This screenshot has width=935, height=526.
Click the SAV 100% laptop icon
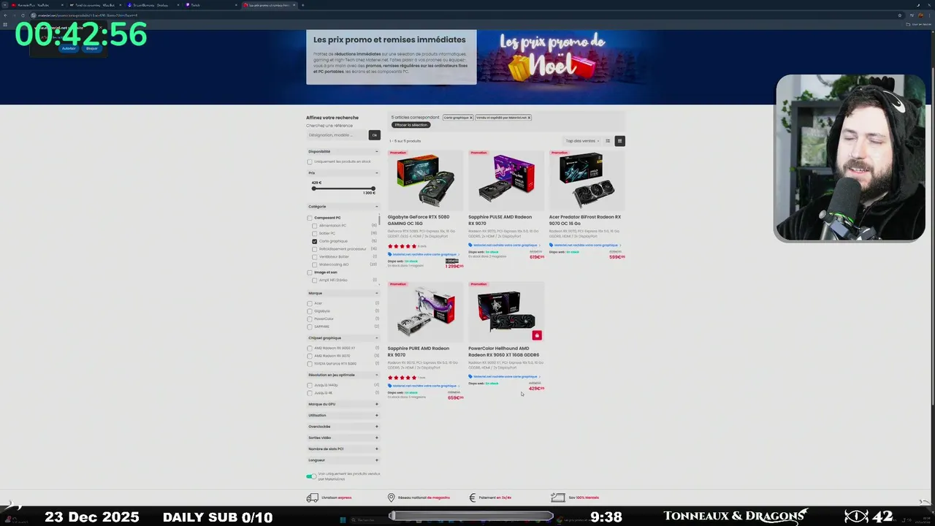[x=557, y=498]
